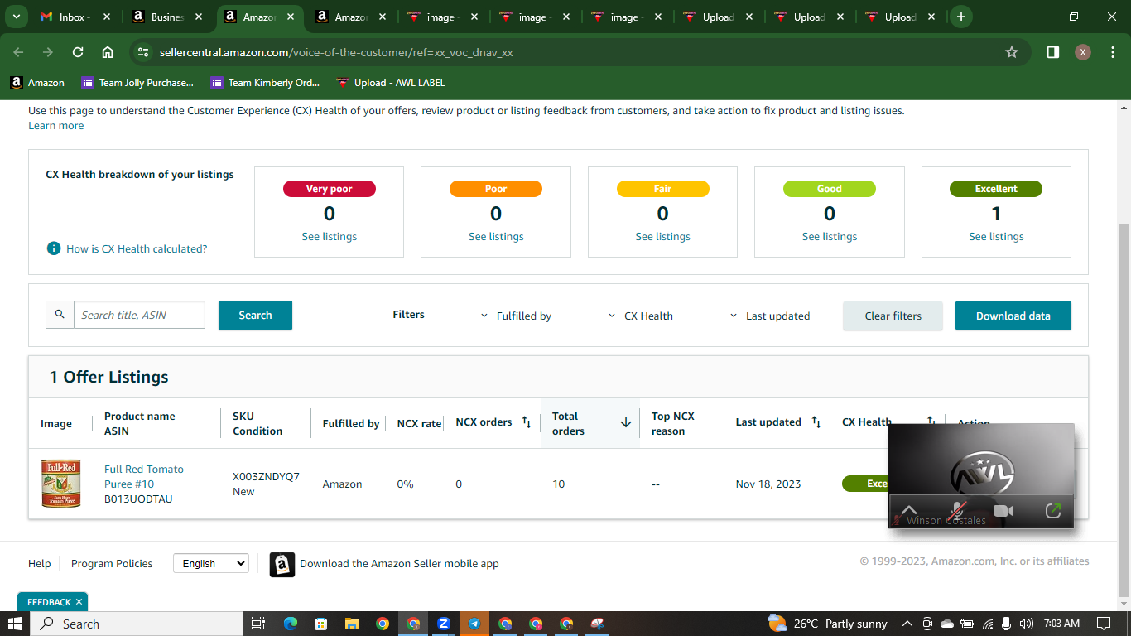1131x636 pixels.
Task: Sort listings by Last updated
Action: click(816, 422)
